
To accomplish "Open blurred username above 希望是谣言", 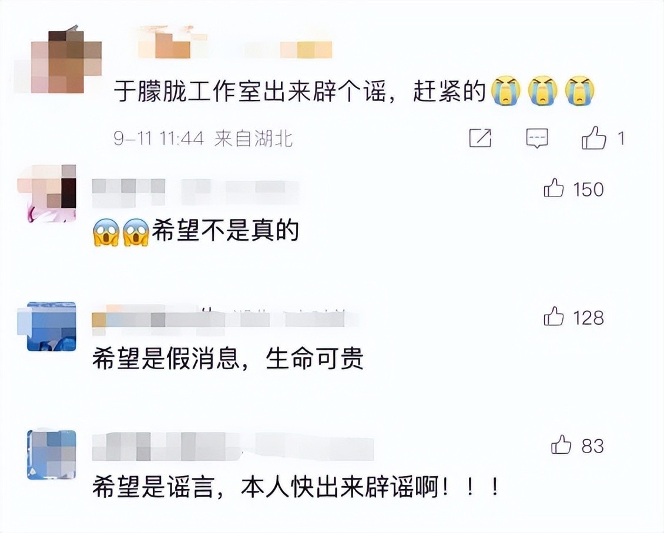I will [x=233, y=446].
